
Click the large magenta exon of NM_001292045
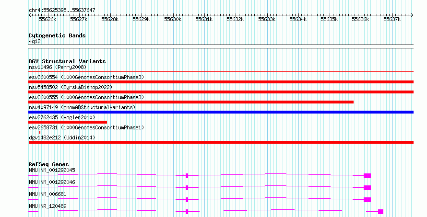coord(368,176)
